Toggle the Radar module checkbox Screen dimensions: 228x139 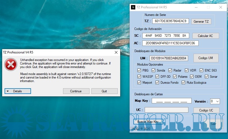click(x=170, y=70)
